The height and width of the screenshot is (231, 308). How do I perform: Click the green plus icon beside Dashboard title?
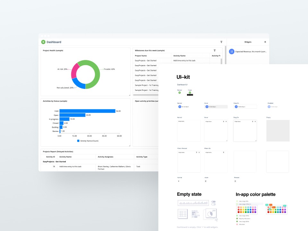point(43,42)
